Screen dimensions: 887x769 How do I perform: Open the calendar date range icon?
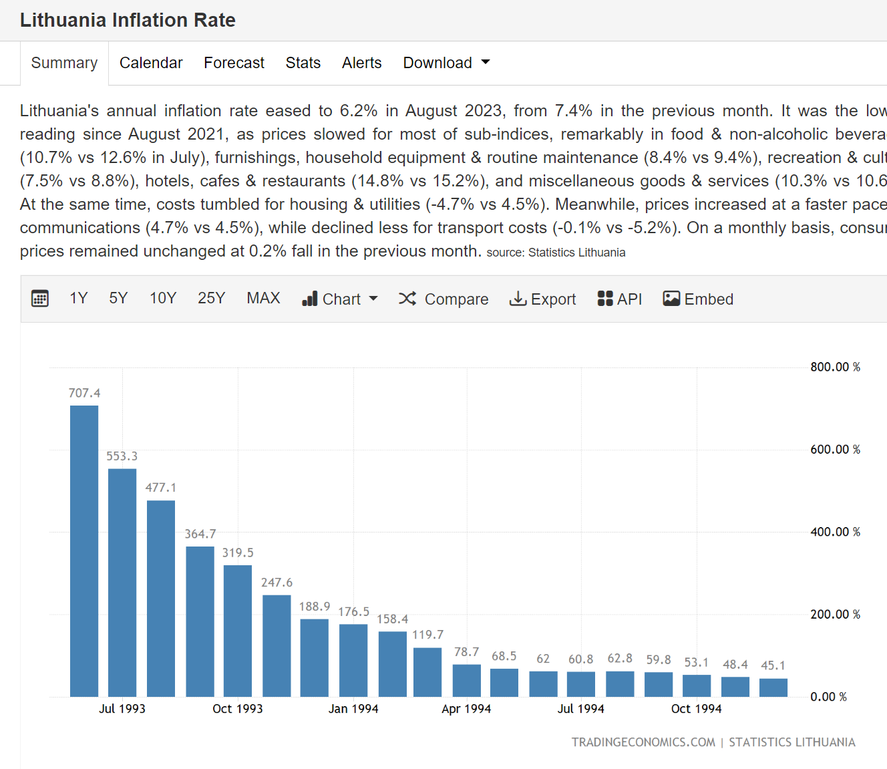pos(40,299)
